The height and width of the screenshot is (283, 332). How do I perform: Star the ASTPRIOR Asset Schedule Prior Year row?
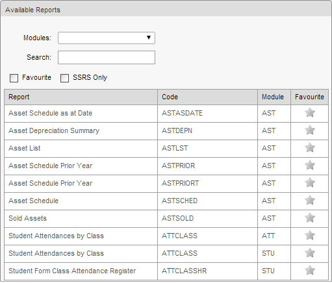click(310, 166)
